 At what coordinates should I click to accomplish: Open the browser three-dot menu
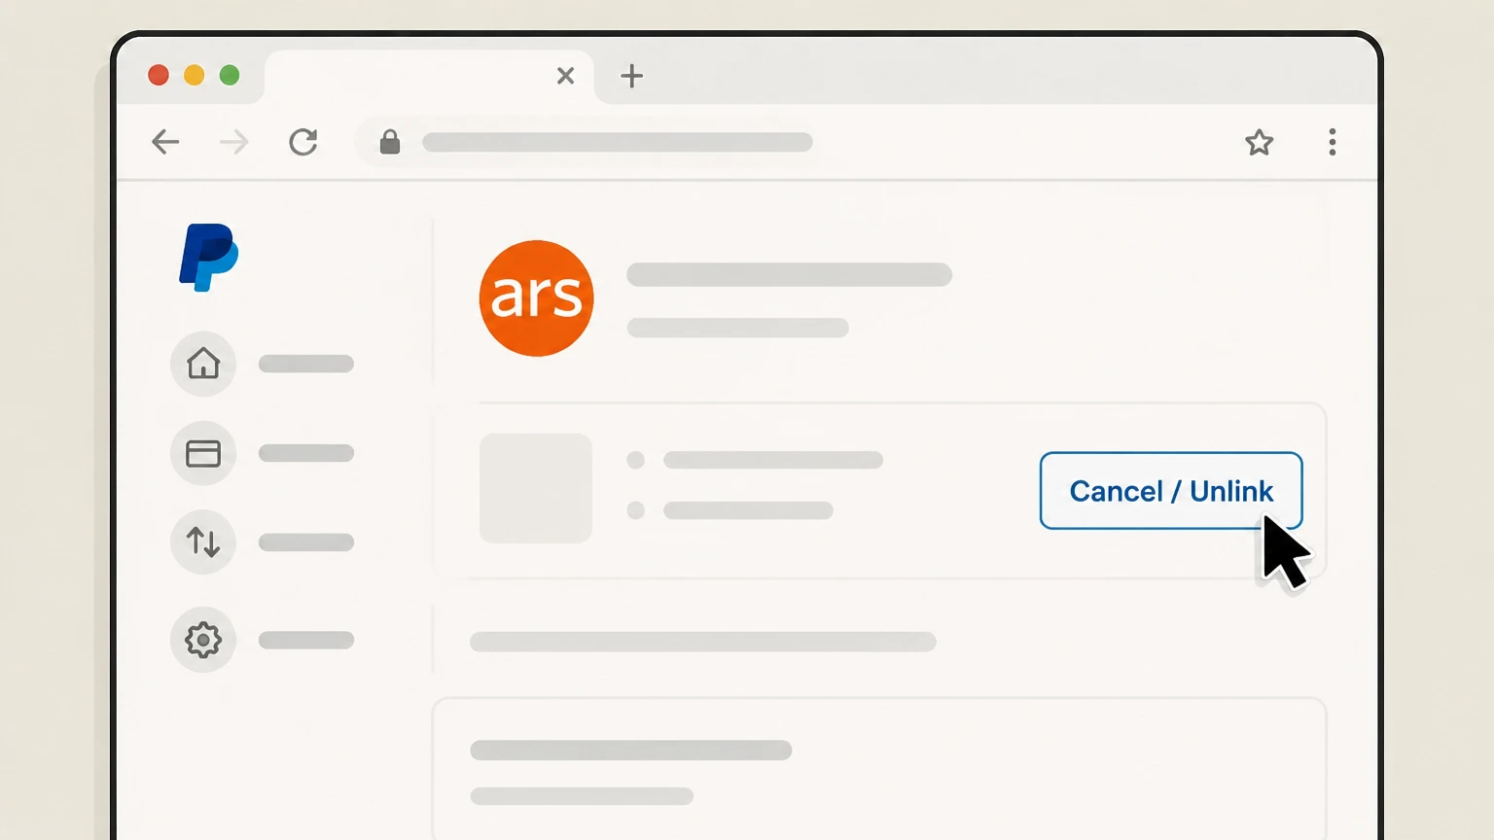(x=1333, y=142)
